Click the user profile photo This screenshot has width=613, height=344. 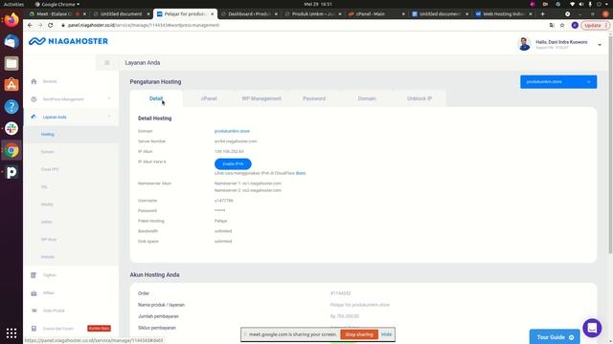click(x=524, y=44)
